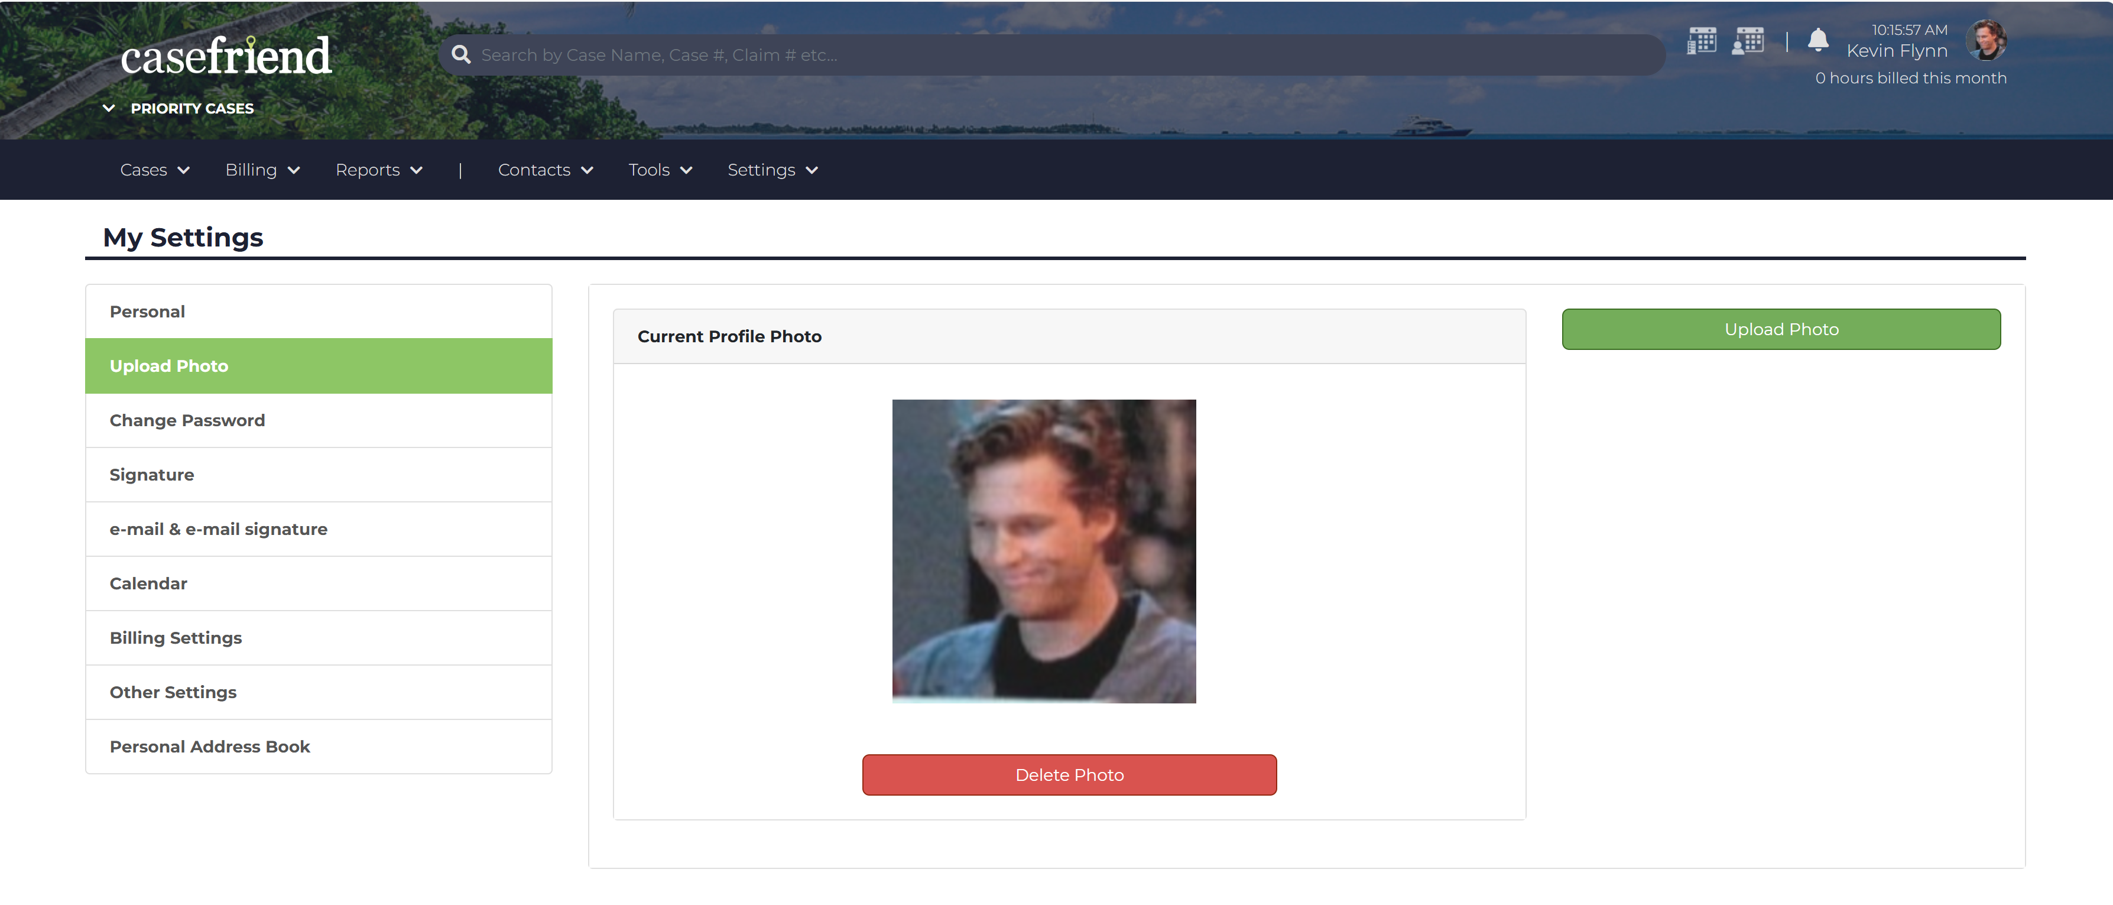Click the case search input field

[1051, 55]
